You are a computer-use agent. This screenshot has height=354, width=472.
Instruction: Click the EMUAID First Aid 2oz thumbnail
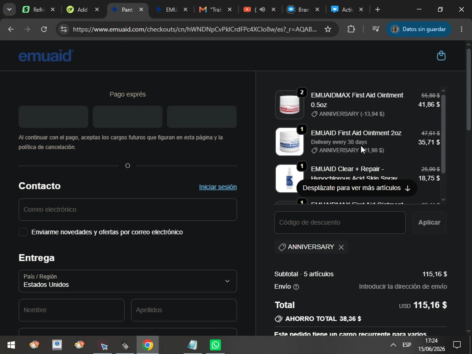pos(289,142)
